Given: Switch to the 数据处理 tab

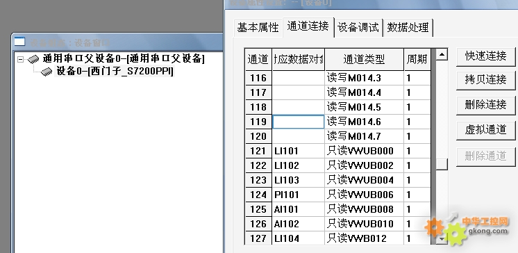Looking at the screenshot, I should [408, 27].
